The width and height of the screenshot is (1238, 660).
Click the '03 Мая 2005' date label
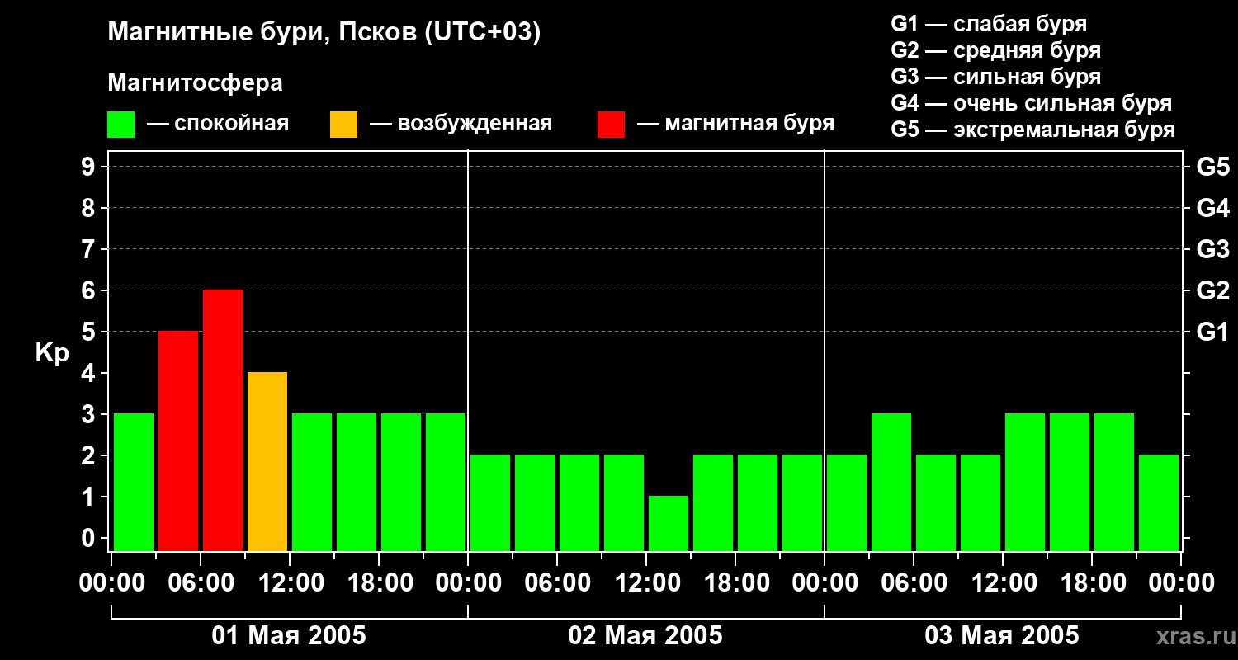(1002, 635)
